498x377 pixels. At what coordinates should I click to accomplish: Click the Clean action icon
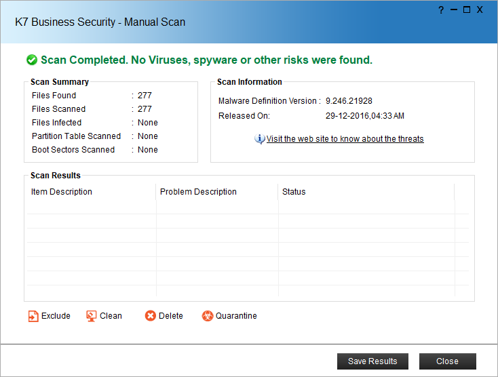coord(92,316)
